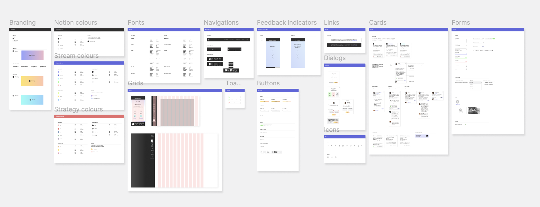Screen dimensions: 540x207
Task: Click the executive wordmark in Branding
Action: 24,67
